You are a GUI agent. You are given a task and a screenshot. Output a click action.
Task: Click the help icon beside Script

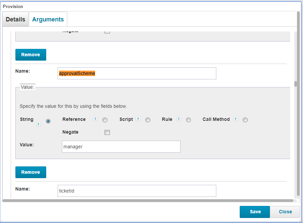138,119
